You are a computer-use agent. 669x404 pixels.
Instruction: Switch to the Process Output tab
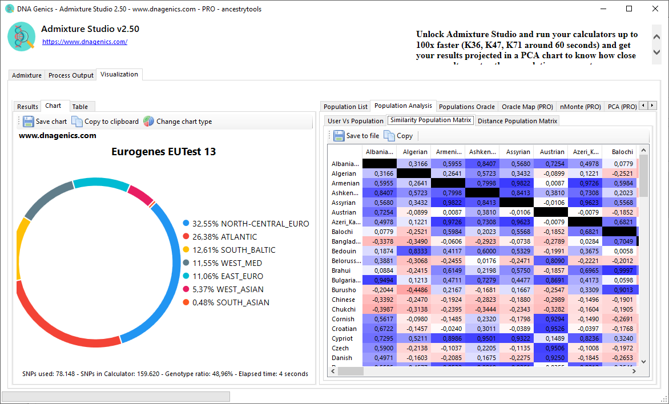tap(71, 75)
